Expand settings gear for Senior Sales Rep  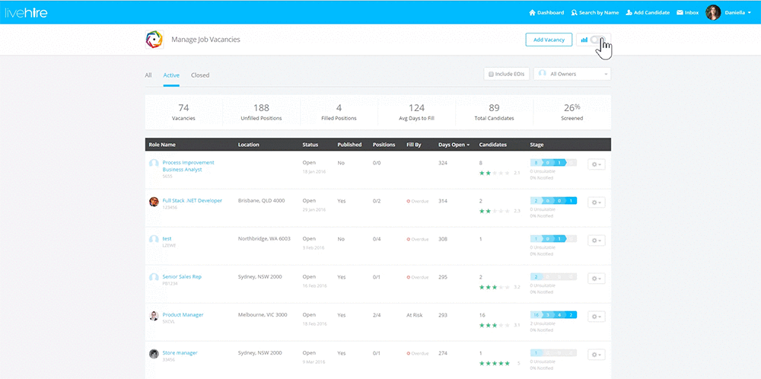597,278
